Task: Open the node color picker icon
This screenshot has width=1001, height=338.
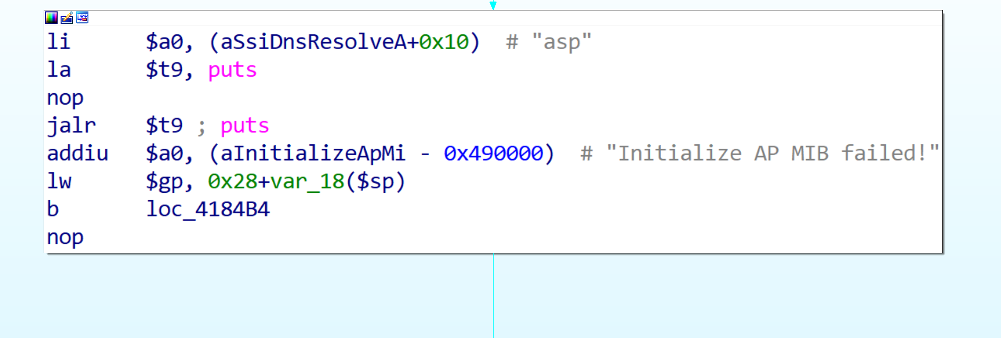Action: 51,18
